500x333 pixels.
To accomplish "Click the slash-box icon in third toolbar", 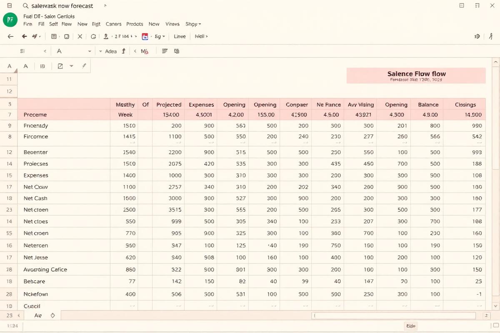I will pos(60,66).
